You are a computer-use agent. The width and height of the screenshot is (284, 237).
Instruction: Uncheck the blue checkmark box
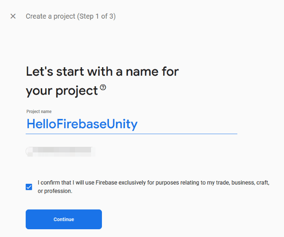pos(29,187)
